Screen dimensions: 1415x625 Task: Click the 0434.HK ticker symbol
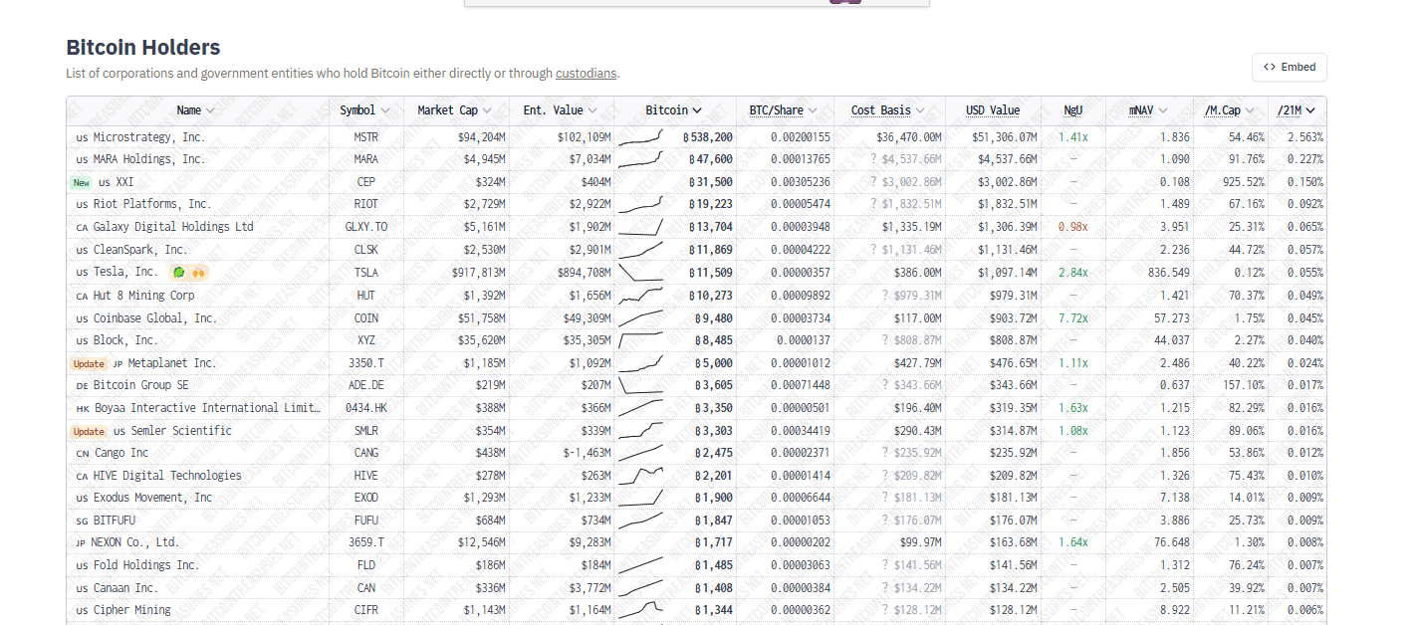[365, 408]
